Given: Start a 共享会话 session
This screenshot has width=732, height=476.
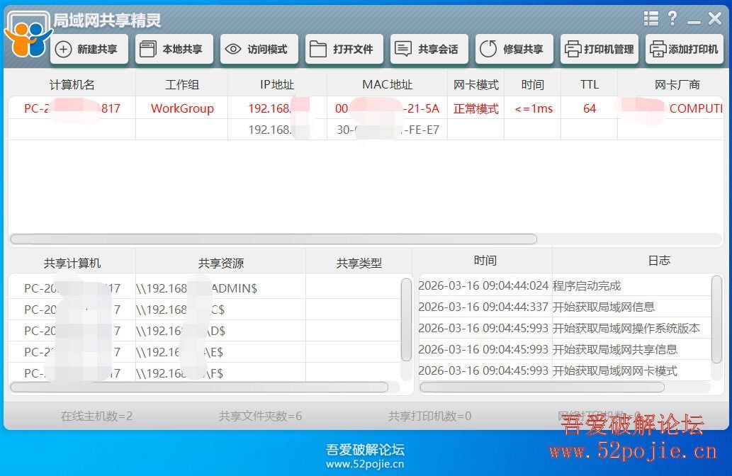Looking at the screenshot, I should 429,49.
